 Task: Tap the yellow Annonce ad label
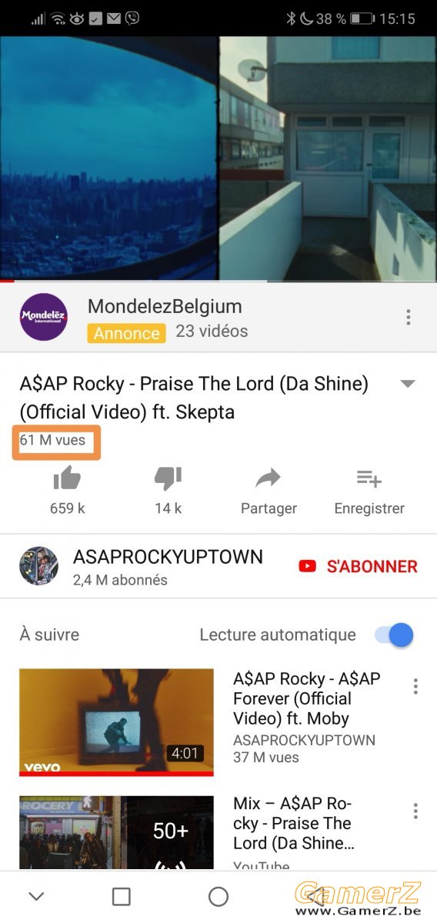click(126, 333)
